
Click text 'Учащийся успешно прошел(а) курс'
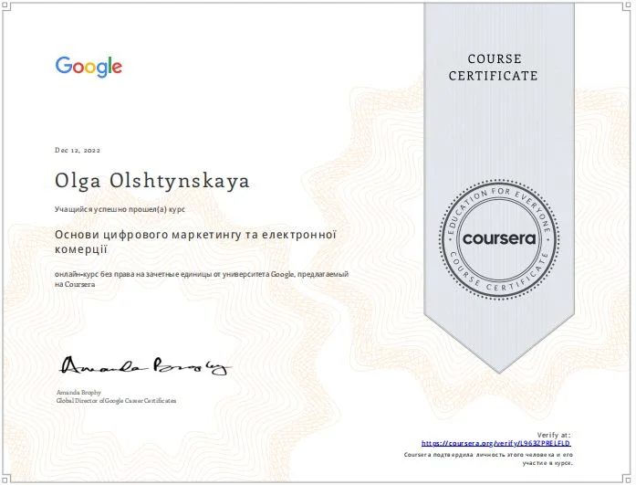[x=120, y=209]
